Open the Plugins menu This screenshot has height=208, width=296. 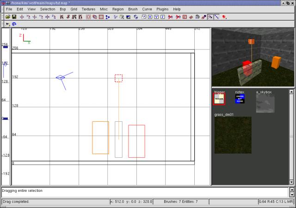(162, 9)
